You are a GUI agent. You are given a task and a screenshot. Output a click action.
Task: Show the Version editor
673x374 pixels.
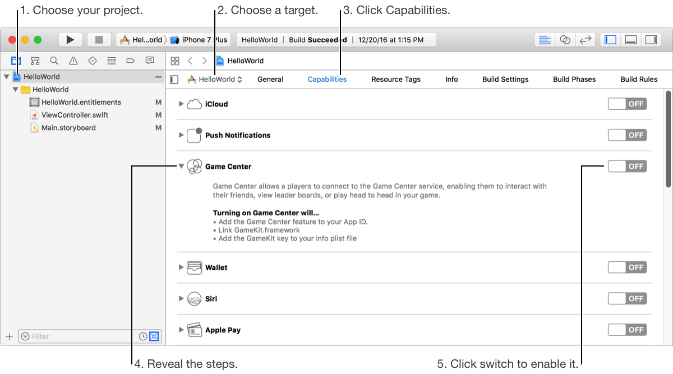tap(586, 40)
